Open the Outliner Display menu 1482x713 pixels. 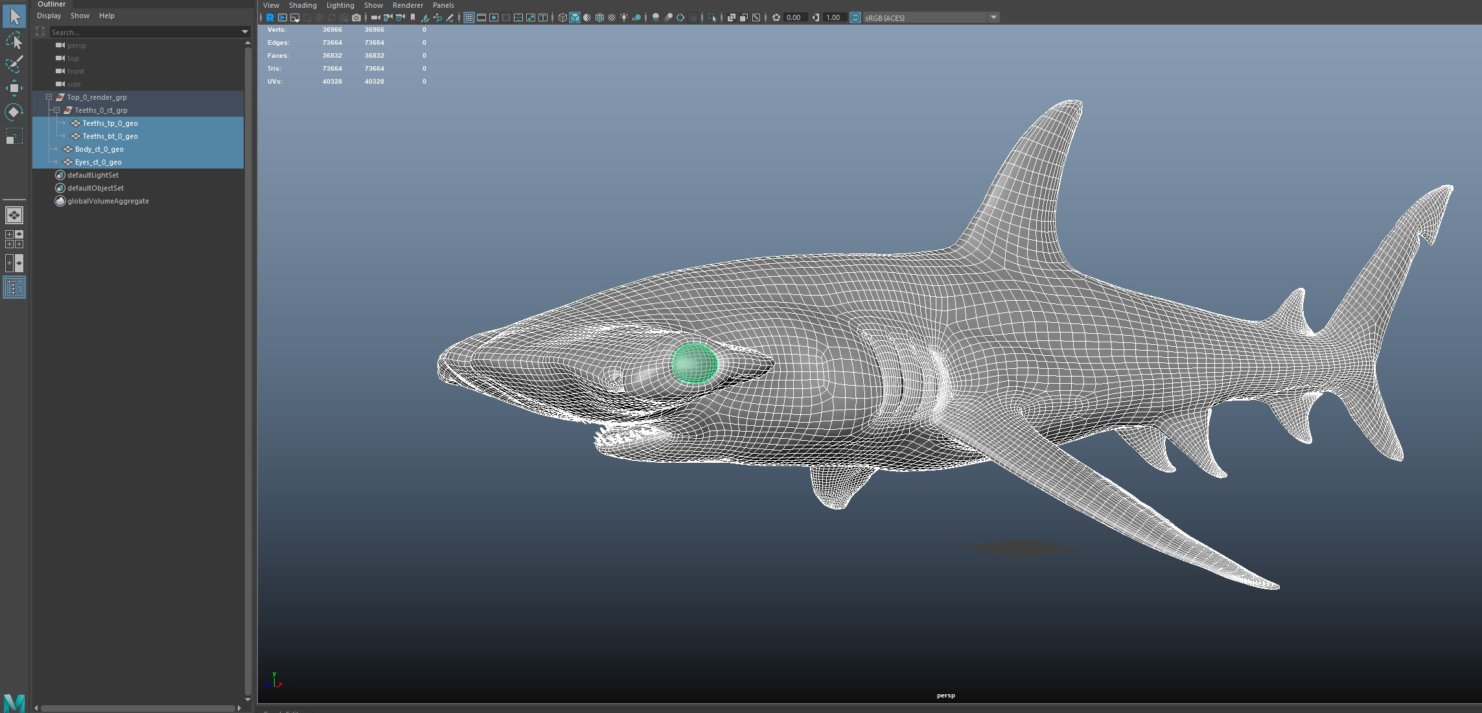tap(49, 16)
